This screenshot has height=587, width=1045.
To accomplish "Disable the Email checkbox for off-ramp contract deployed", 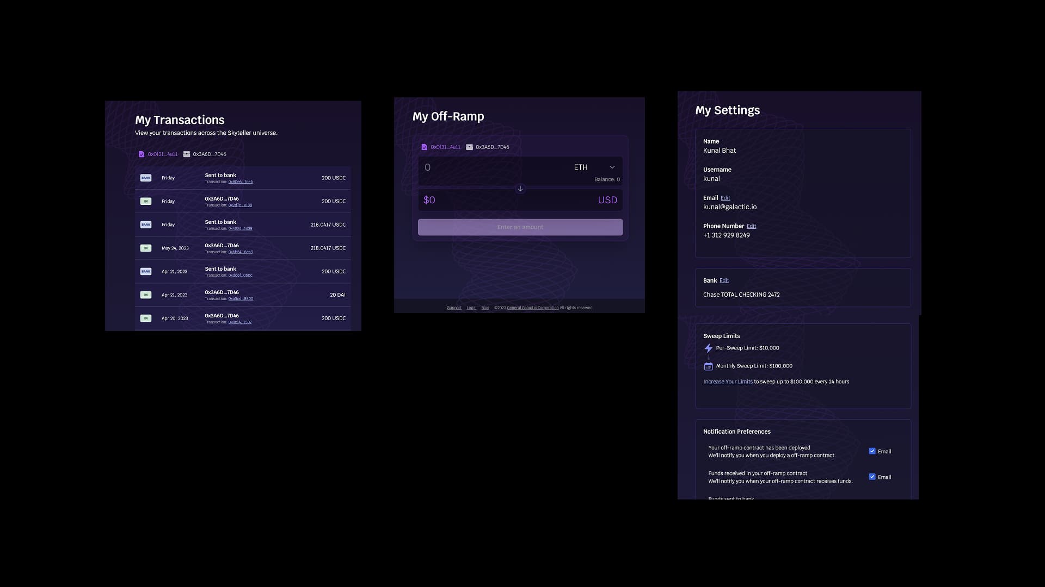I will point(872,451).
